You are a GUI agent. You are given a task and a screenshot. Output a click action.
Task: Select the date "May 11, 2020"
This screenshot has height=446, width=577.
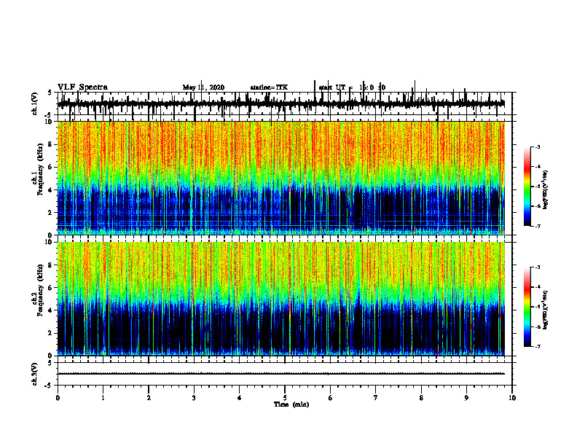pos(203,87)
